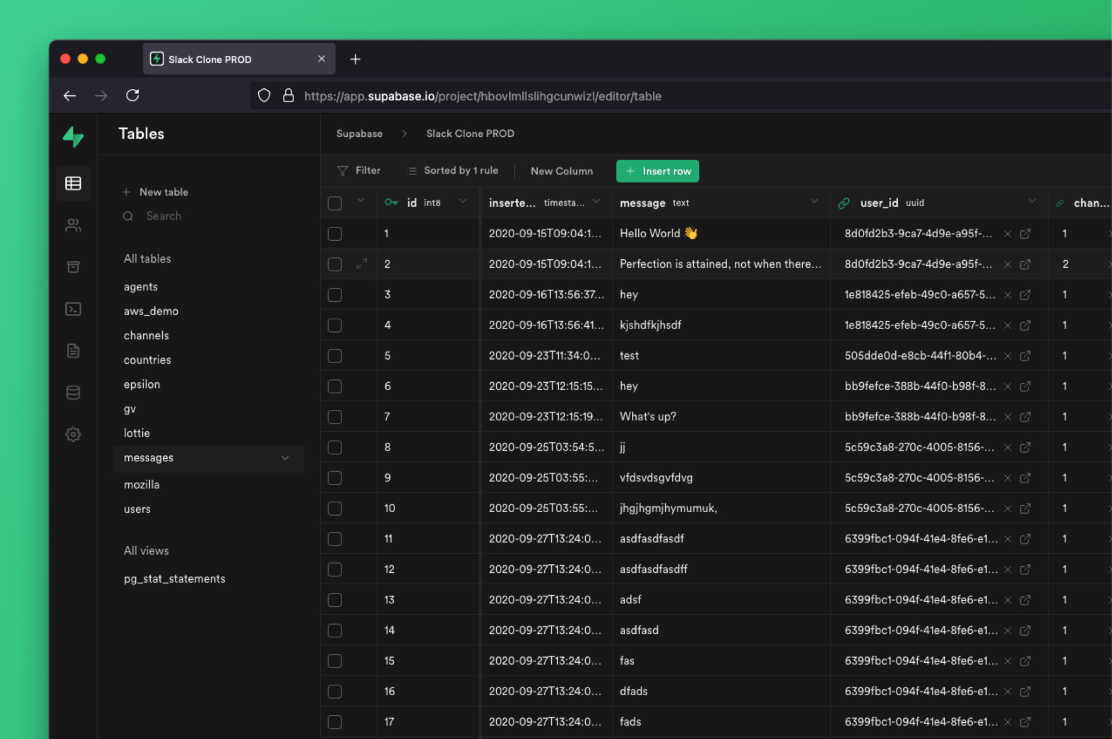Click the New Column button
This screenshot has width=1112, height=739.
[561, 171]
